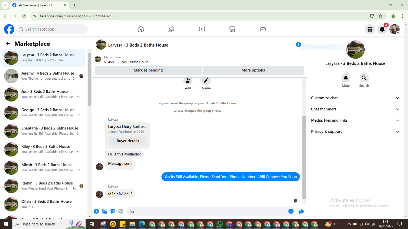This screenshot has width=408, height=229.
Task: Open the notifications bell with 4 alerts
Action: [382, 29]
